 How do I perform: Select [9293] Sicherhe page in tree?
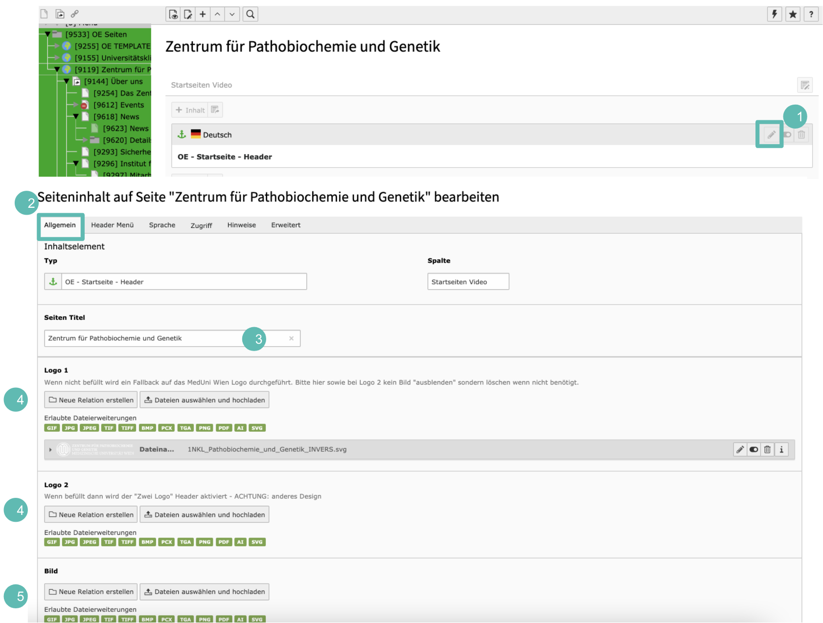122,152
